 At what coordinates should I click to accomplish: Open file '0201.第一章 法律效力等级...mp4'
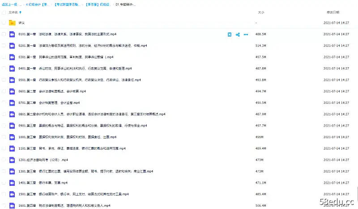pos(83,45)
